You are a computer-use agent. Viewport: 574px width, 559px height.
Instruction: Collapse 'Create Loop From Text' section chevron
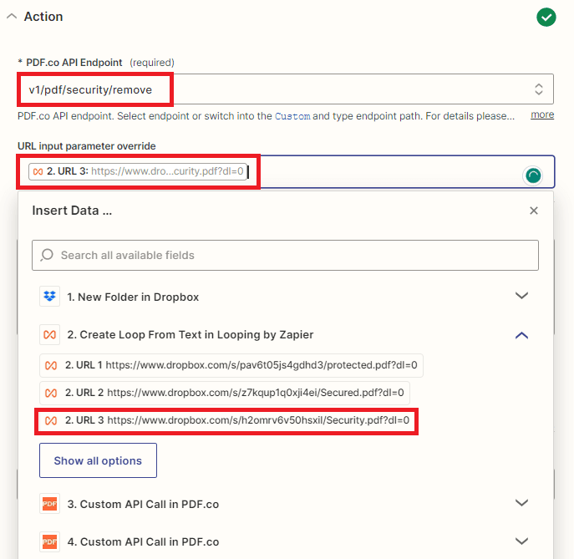pyautogui.click(x=521, y=335)
